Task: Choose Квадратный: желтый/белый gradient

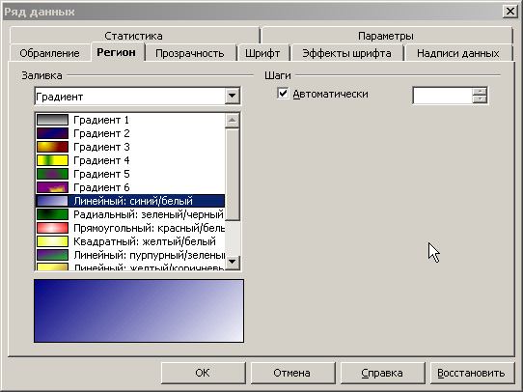Action: [x=130, y=241]
